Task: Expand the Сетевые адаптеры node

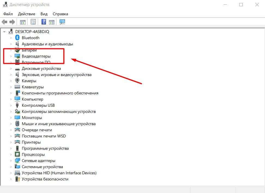Action: tap(11, 161)
